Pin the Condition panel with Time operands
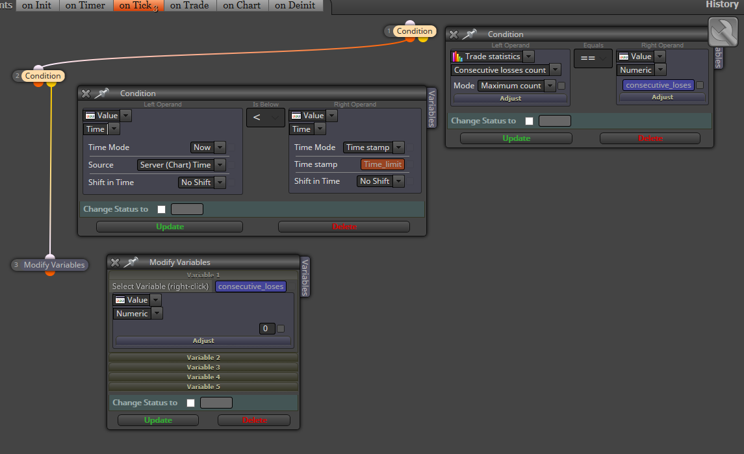This screenshot has height=454, width=744. tap(101, 93)
